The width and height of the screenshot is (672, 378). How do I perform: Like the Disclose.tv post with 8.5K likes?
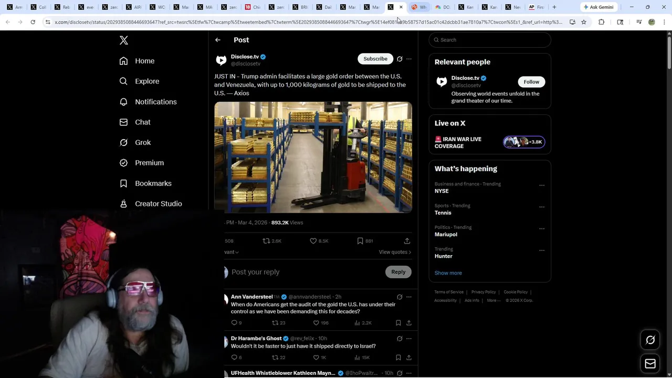[x=319, y=241]
